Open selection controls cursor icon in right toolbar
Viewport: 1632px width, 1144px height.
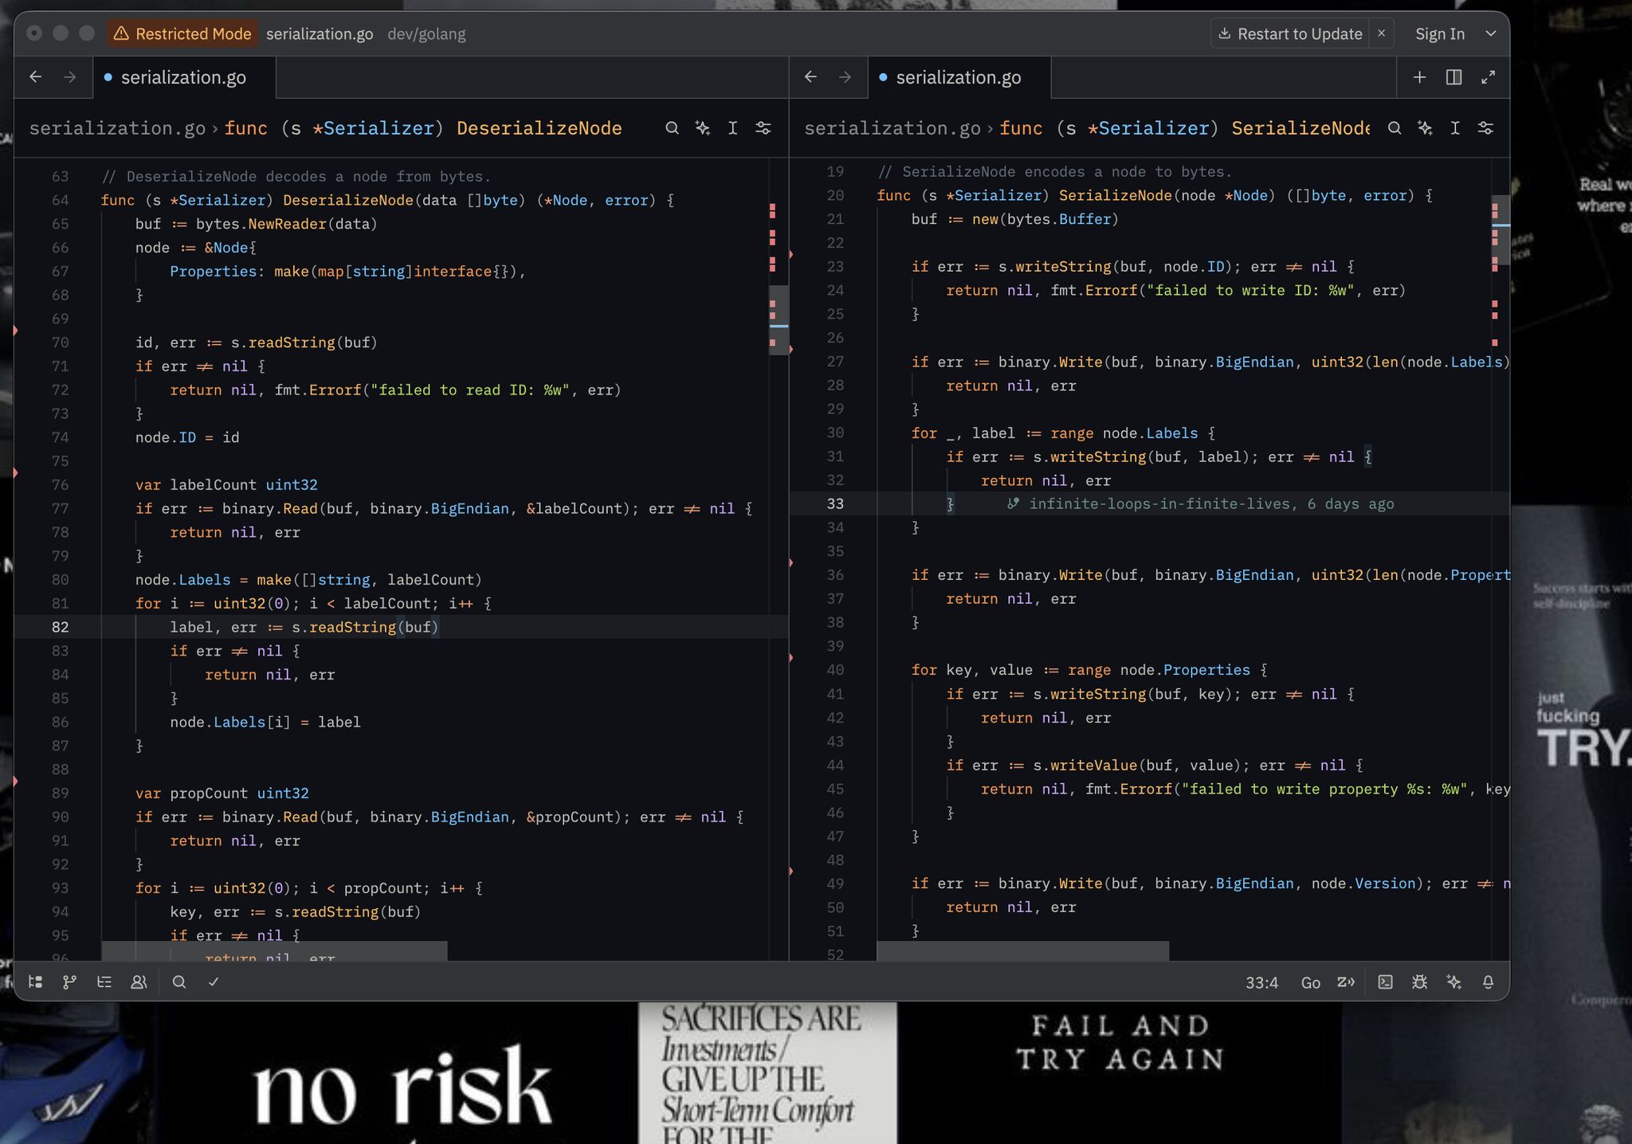click(x=1455, y=127)
